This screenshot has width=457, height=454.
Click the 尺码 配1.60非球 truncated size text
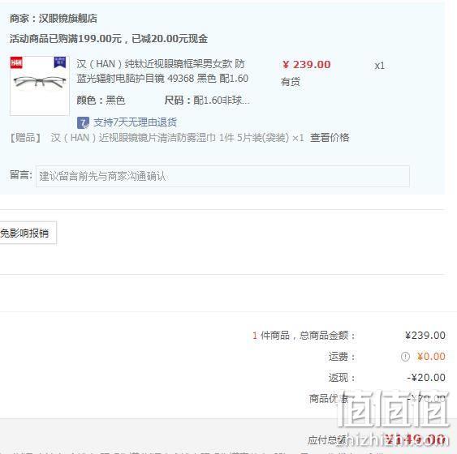click(x=207, y=101)
